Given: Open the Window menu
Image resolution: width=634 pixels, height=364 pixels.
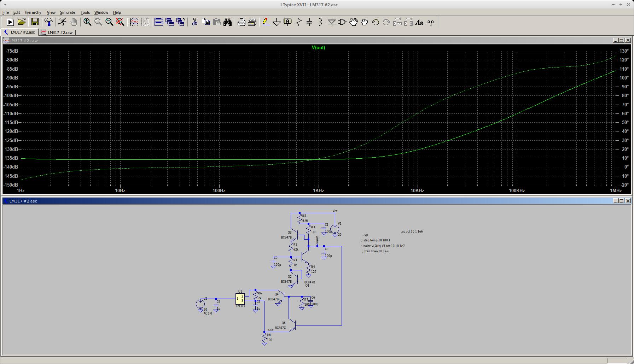Looking at the screenshot, I should (101, 12).
